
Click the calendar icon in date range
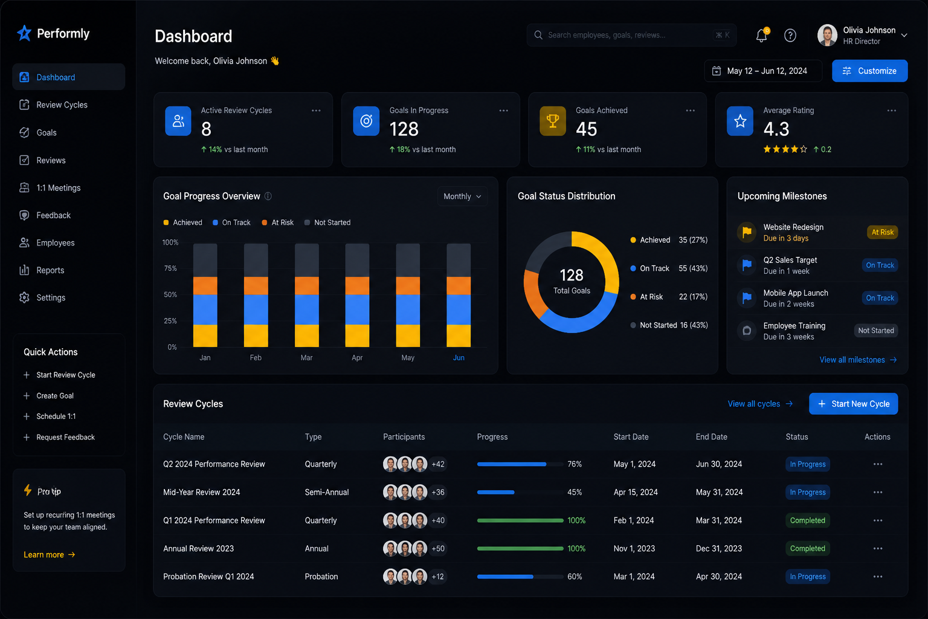717,71
